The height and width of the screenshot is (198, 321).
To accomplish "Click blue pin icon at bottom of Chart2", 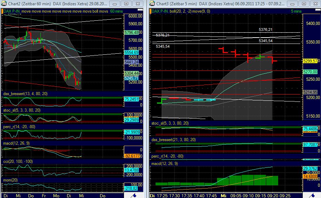I will point(133,195).
